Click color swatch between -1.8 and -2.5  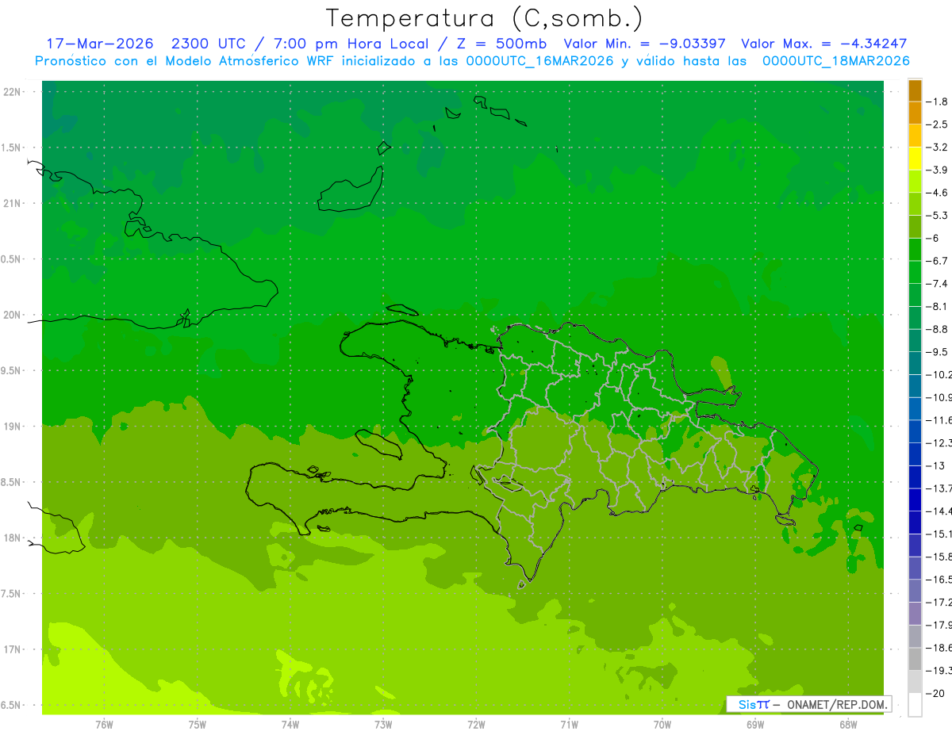click(x=915, y=113)
